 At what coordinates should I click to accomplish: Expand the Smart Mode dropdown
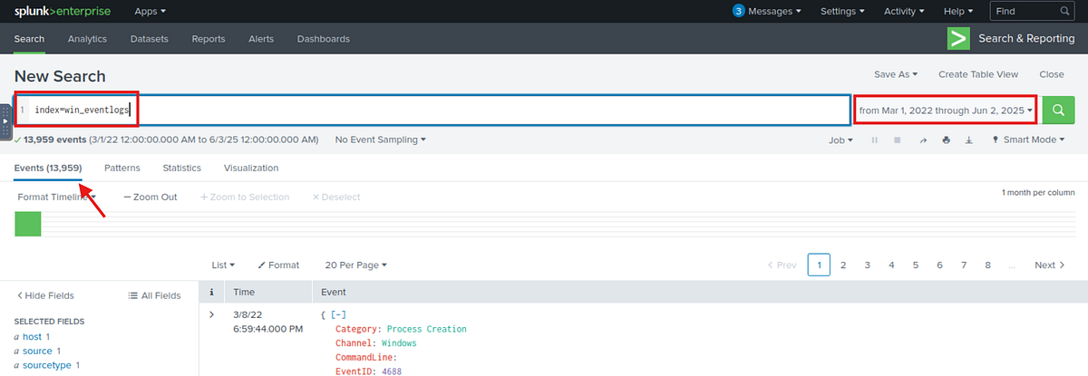click(1028, 140)
